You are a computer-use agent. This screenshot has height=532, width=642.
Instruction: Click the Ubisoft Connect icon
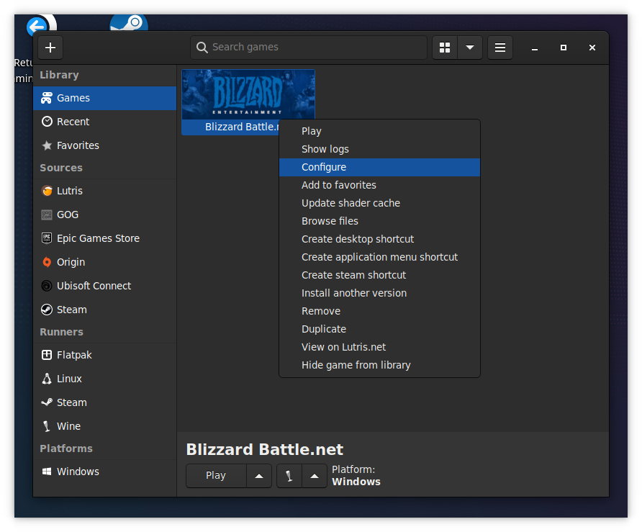[x=47, y=286]
